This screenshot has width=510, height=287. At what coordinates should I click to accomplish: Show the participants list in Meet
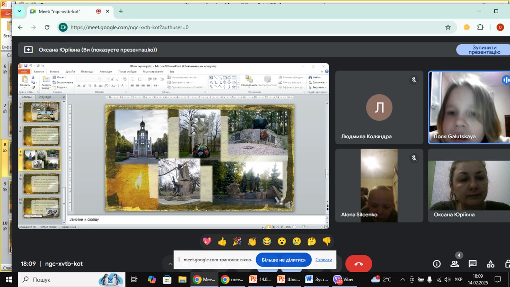(x=455, y=264)
